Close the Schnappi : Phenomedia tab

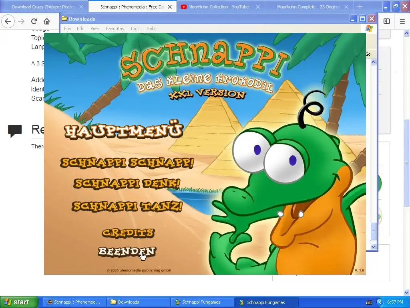pyautogui.click(x=170, y=7)
